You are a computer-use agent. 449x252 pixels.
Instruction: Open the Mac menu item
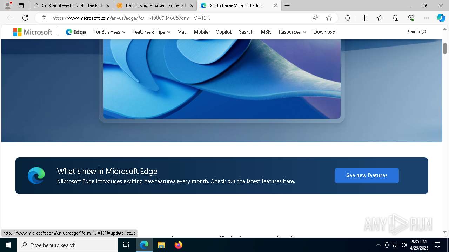tap(182, 32)
